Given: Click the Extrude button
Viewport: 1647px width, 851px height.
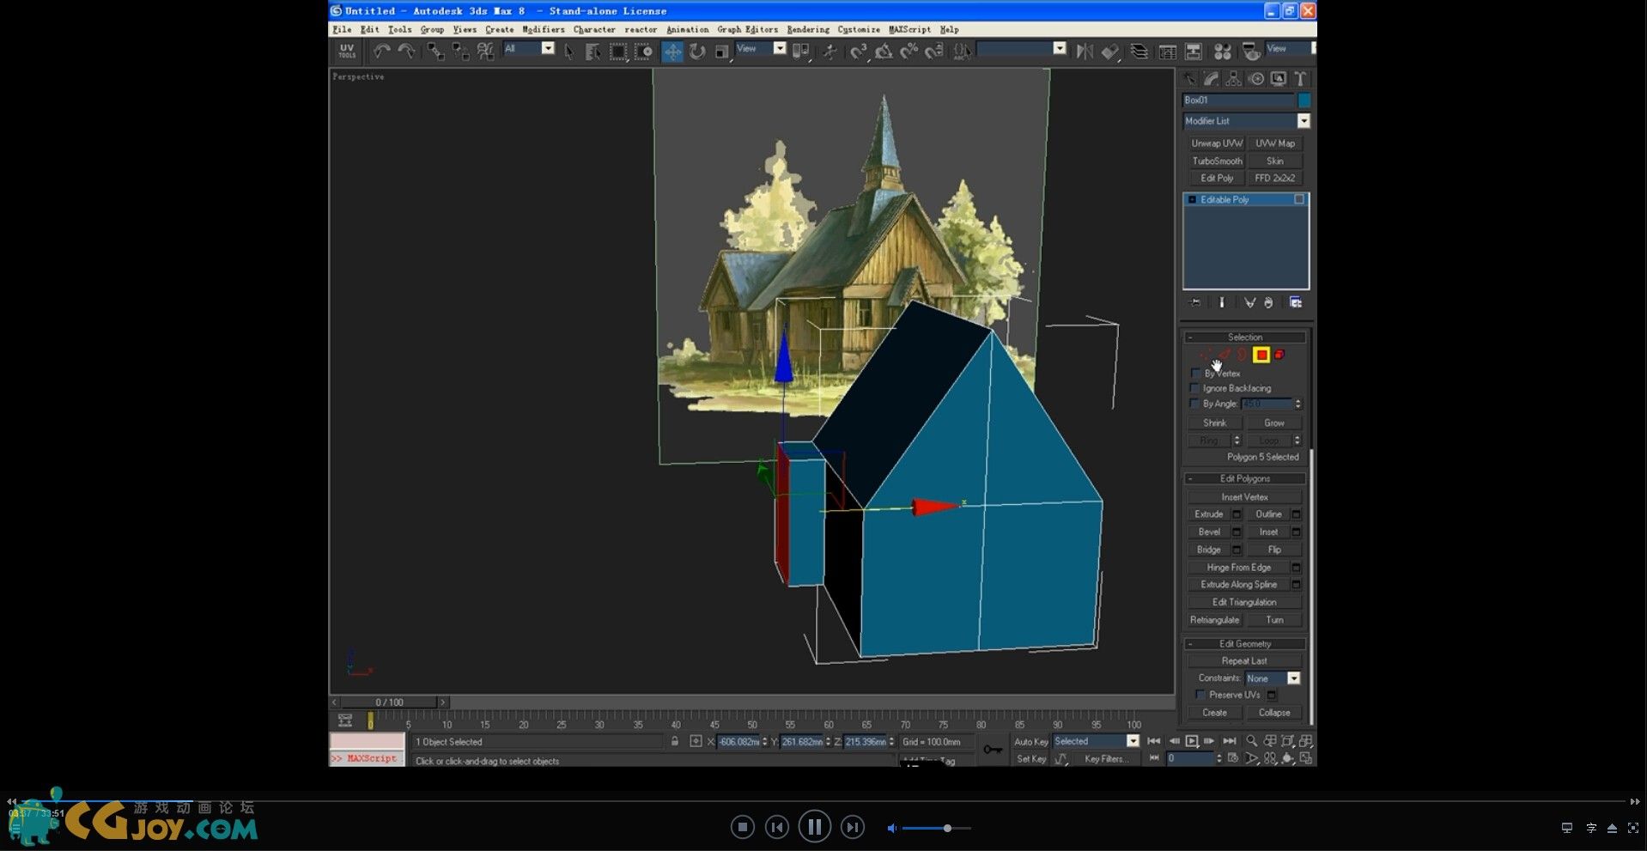Looking at the screenshot, I should tap(1208, 514).
